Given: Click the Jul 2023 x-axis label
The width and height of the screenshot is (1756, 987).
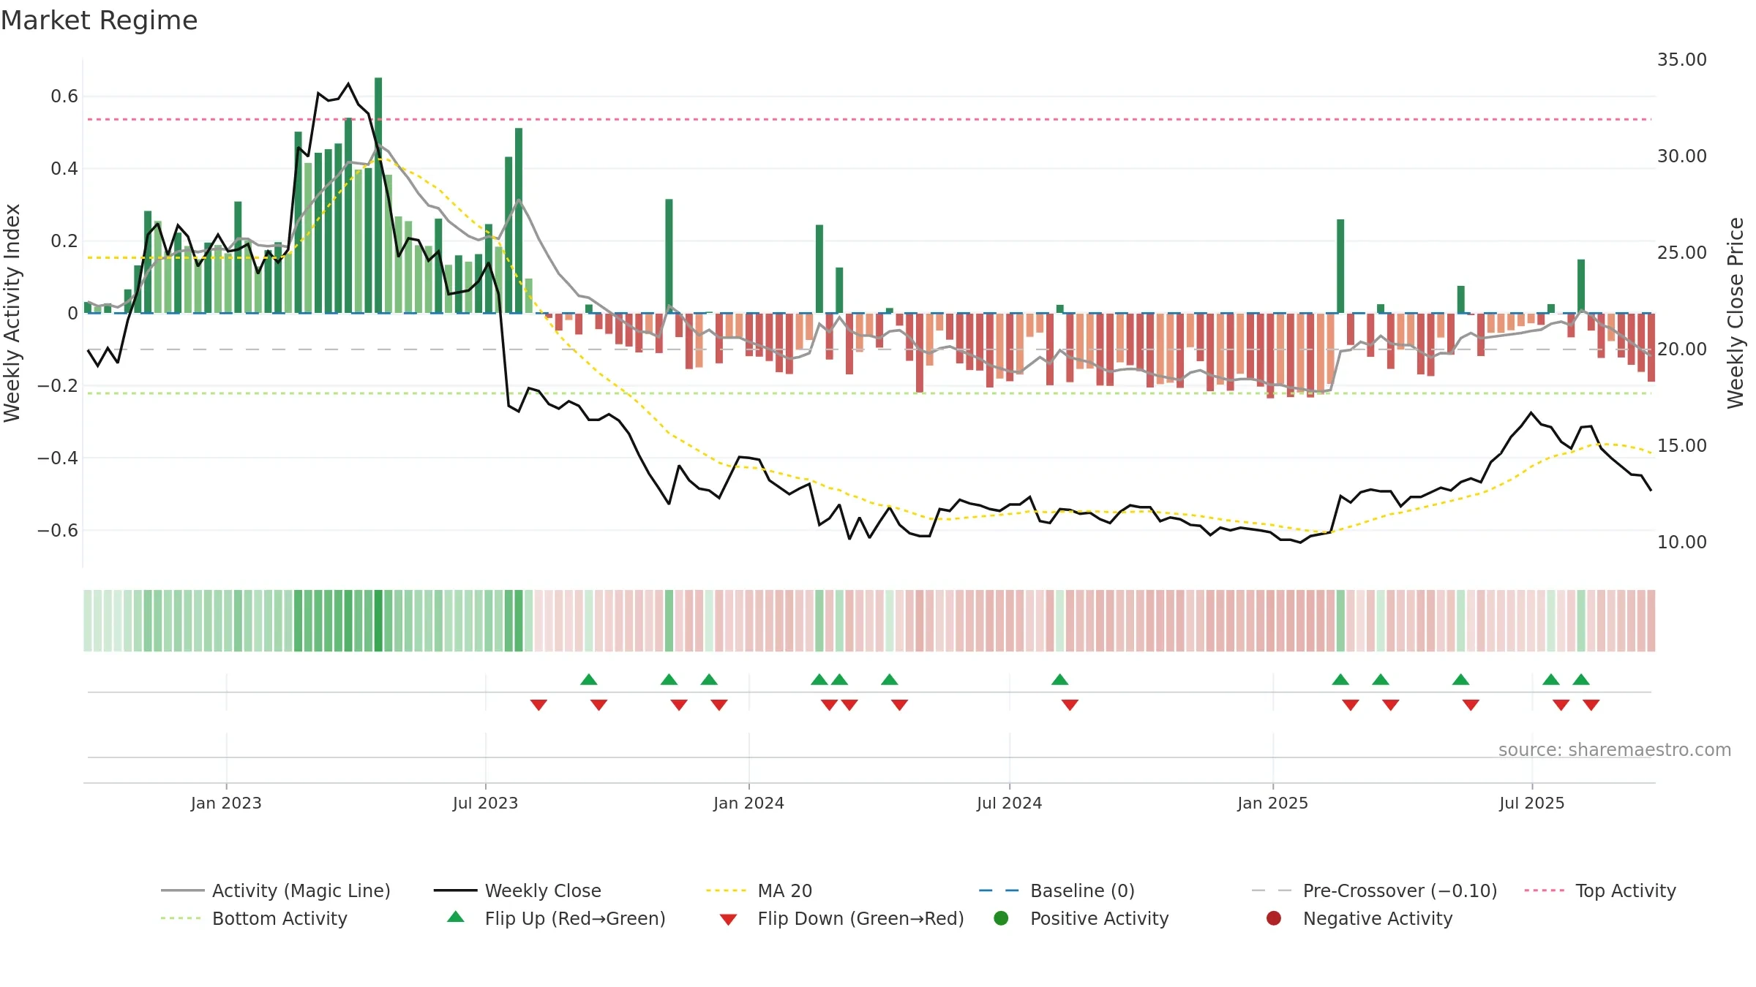Looking at the screenshot, I should coord(485,803).
